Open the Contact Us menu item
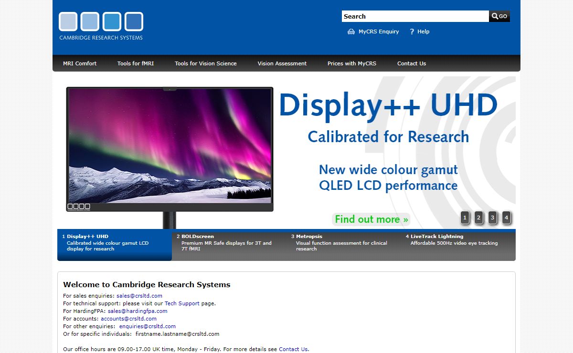This screenshot has width=573, height=353. 412,63
